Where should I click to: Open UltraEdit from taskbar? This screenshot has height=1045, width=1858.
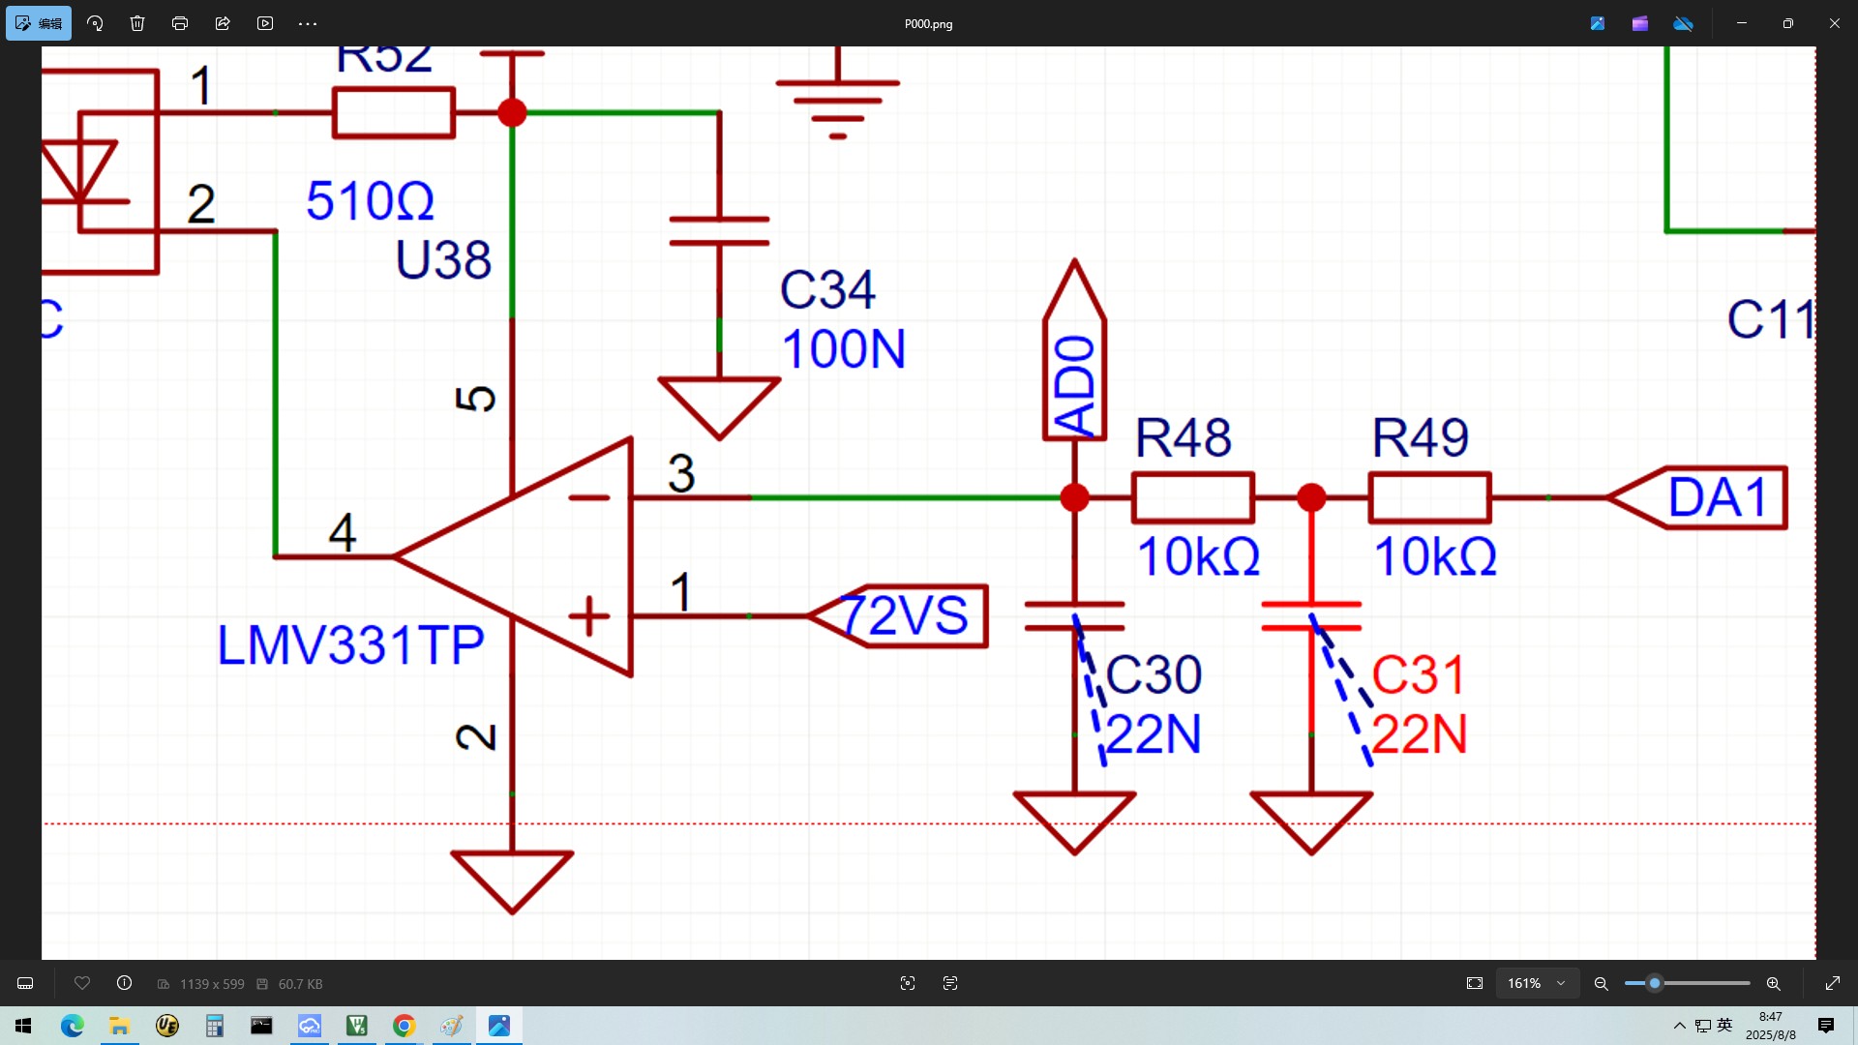(167, 1026)
